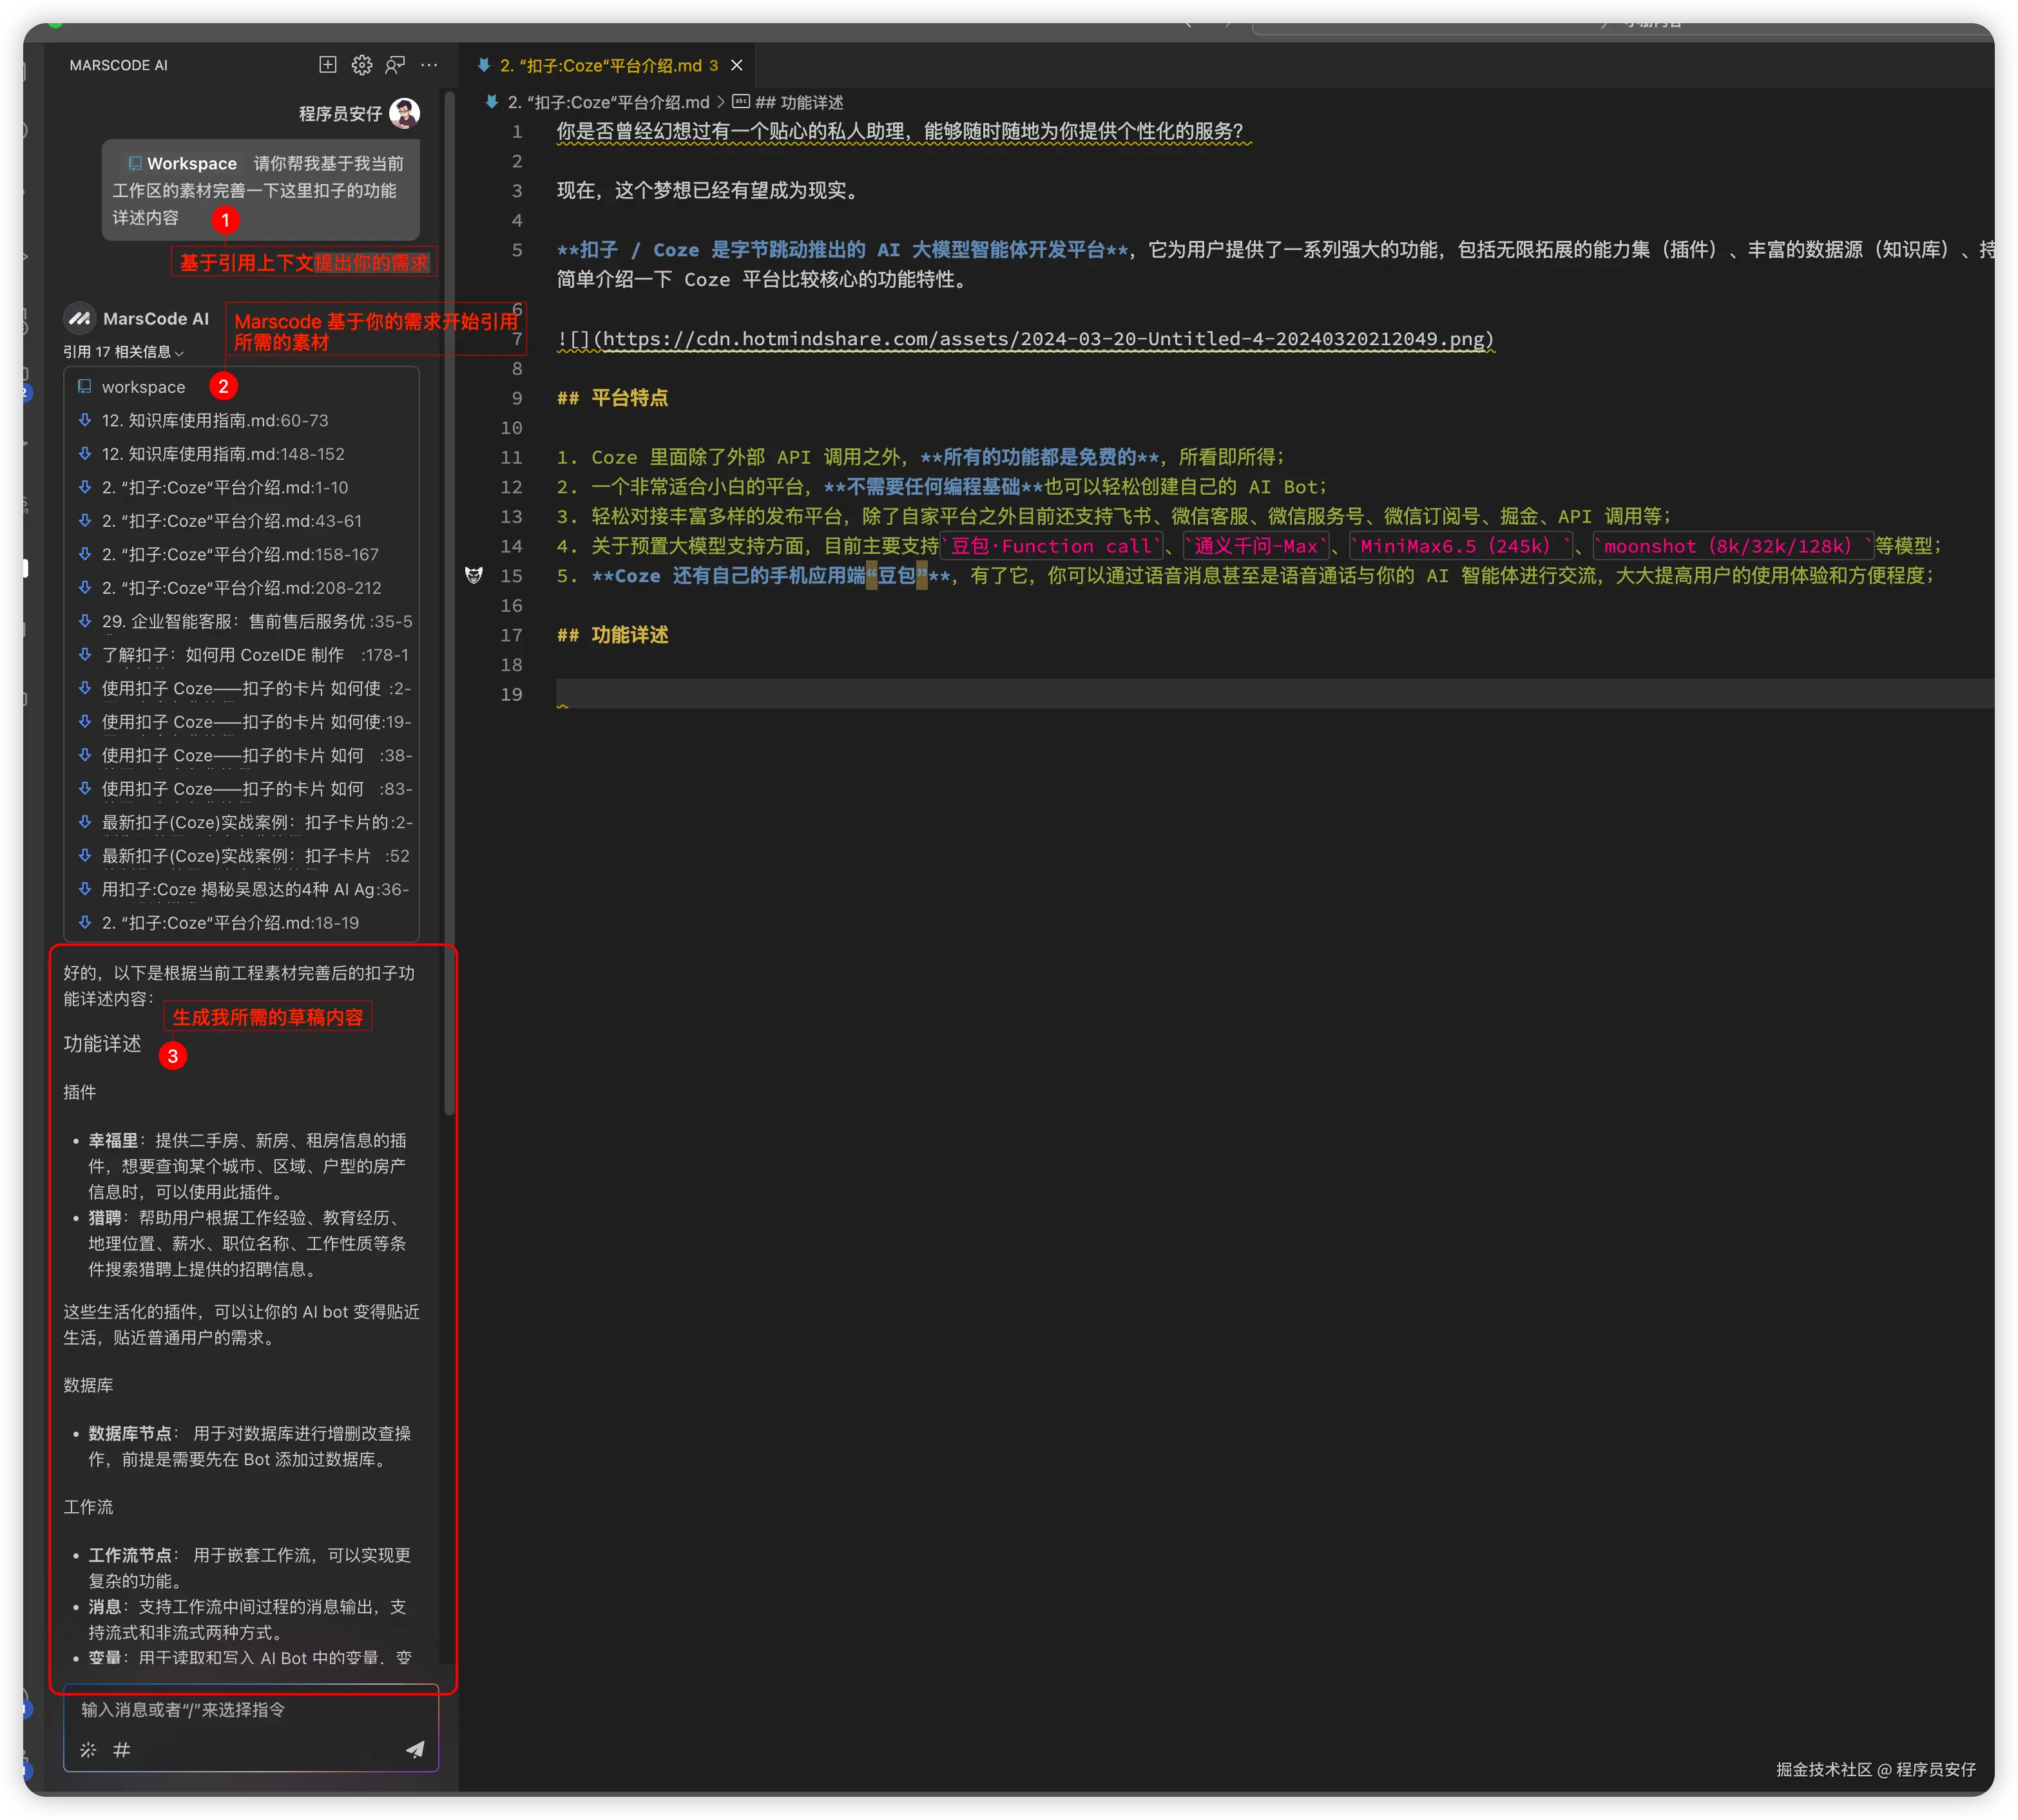The height and width of the screenshot is (1820, 2018).
Task: Open the ## 功能详述 breadcrumb symbol
Action: [x=798, y=102]
